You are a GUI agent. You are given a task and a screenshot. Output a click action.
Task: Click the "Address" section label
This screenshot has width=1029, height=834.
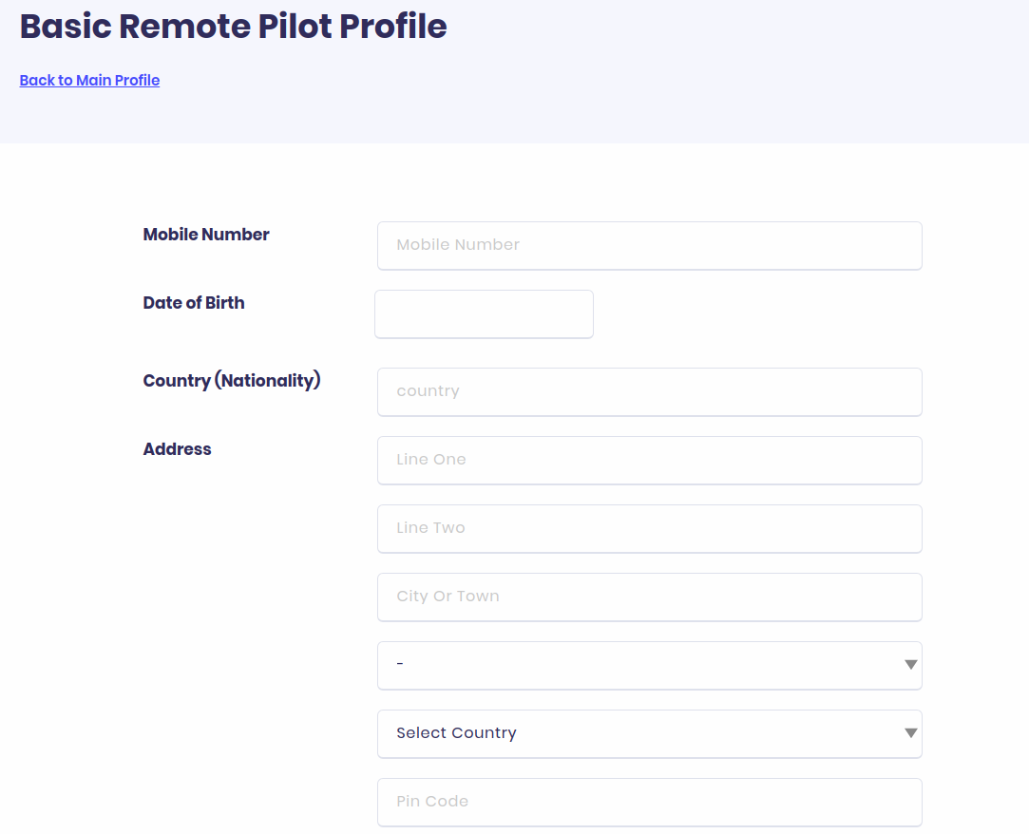click(177, 448)
